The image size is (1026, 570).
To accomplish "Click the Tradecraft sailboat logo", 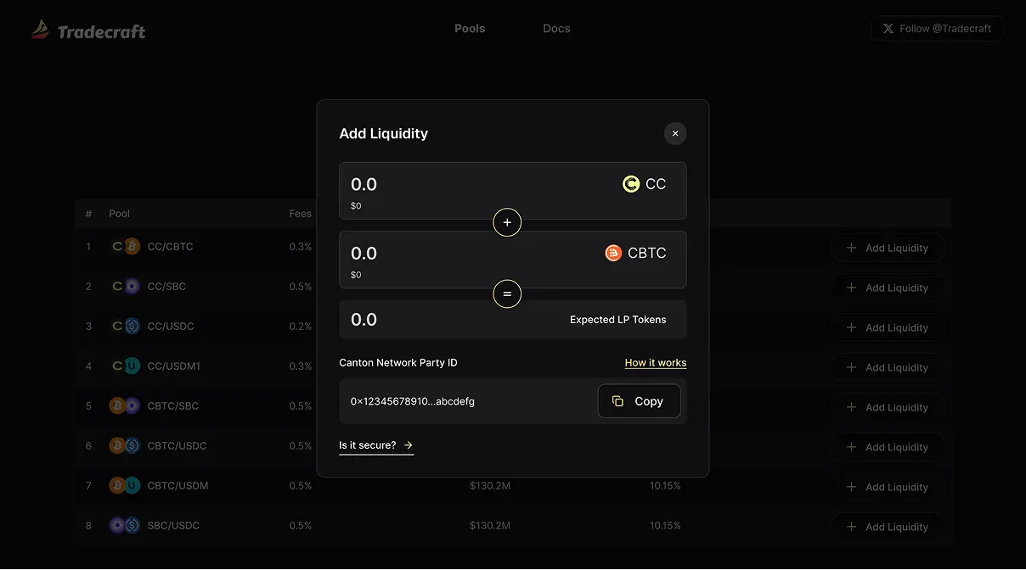I will coord(41,31).
